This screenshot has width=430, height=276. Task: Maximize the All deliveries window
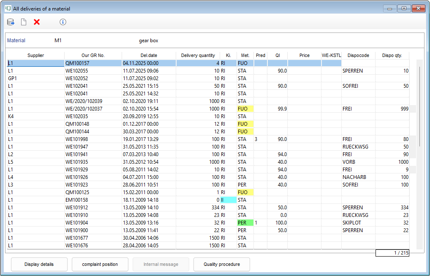[x=404, y=8]
